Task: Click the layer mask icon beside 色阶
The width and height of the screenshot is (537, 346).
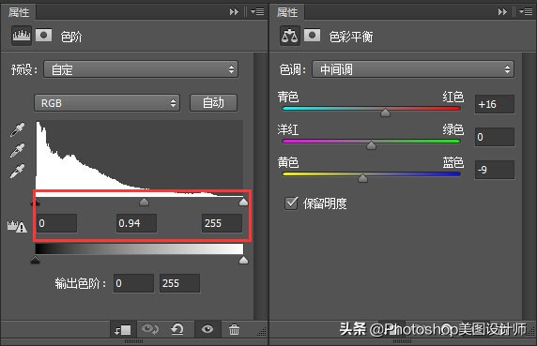Action: click(x=44, y=36)
